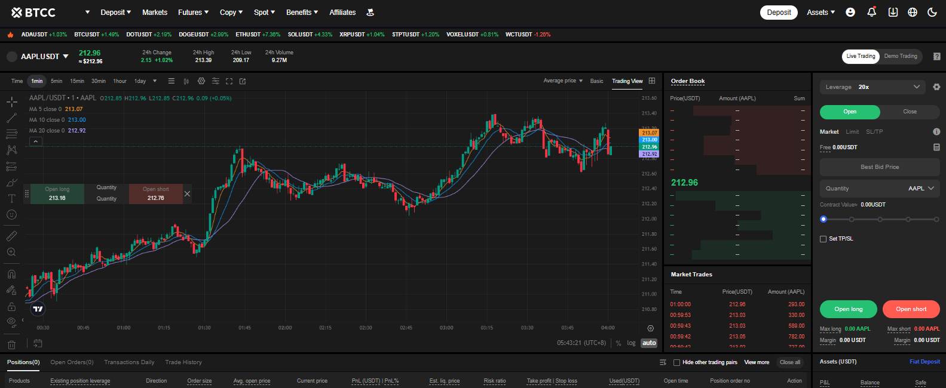This screenshot has height=388, width=946.
Task: Check Hide other trading pairs
Action: (x=676, y=362)
